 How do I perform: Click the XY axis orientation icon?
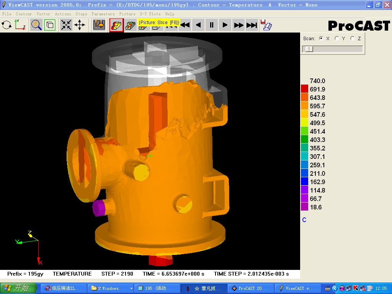pos(20,25)
